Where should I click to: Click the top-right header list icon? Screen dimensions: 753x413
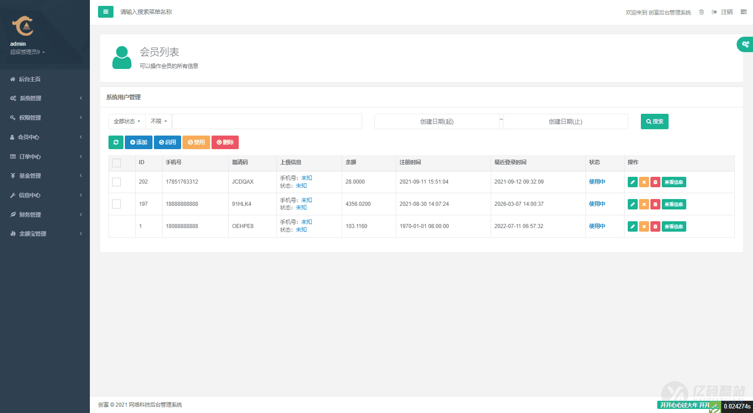[x=743, y=12]
